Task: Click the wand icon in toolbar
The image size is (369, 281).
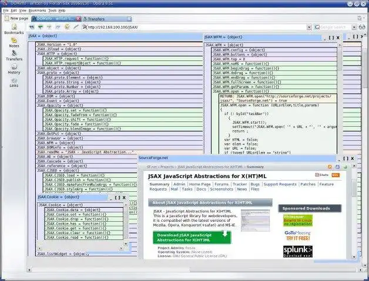Action: click(76, 27)
